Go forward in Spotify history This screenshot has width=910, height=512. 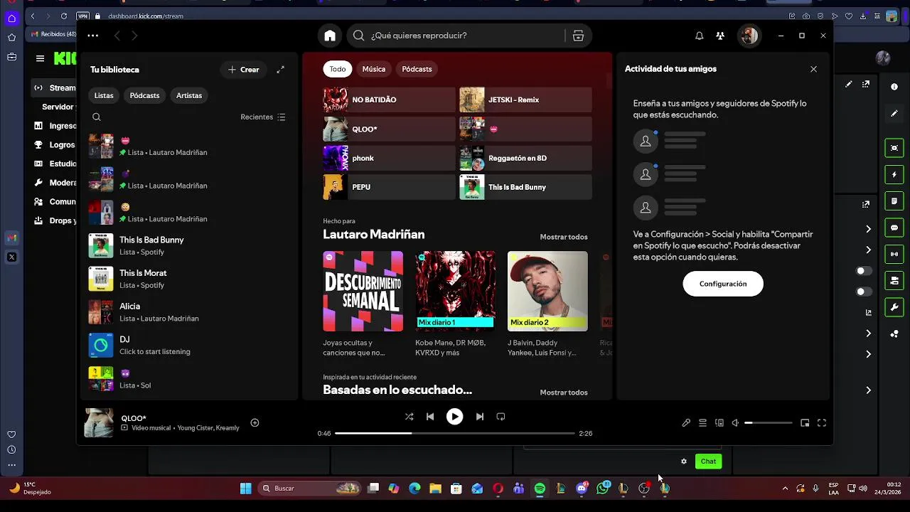click(134, 36)
